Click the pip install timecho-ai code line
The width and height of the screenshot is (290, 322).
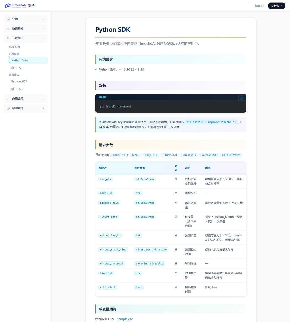(x=115, y=107)
